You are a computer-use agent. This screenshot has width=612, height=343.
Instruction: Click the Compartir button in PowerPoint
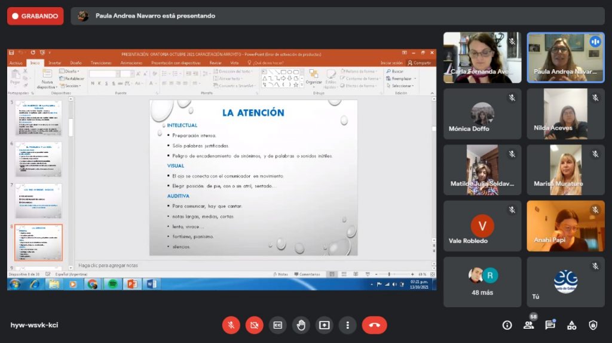coord(420,63)
